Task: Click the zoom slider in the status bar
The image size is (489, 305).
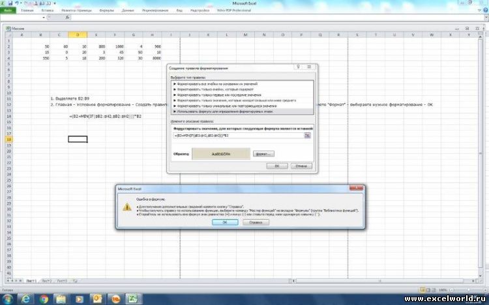Action: tap(467, 291)
